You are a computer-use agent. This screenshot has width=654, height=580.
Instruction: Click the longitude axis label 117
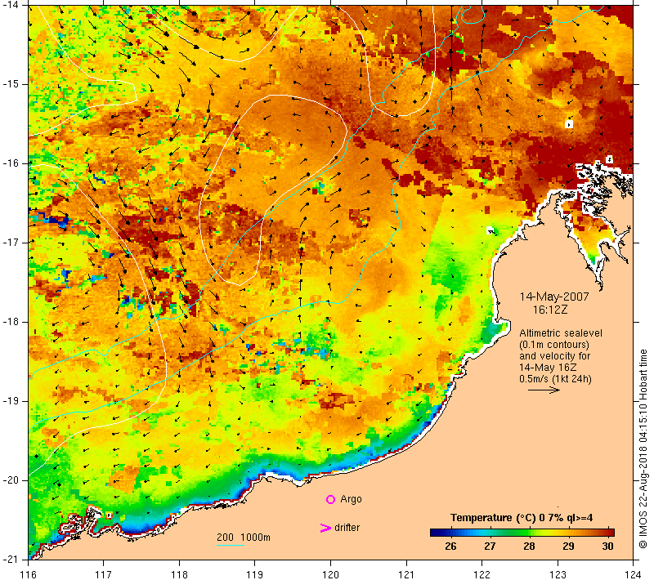pos(104,574)
